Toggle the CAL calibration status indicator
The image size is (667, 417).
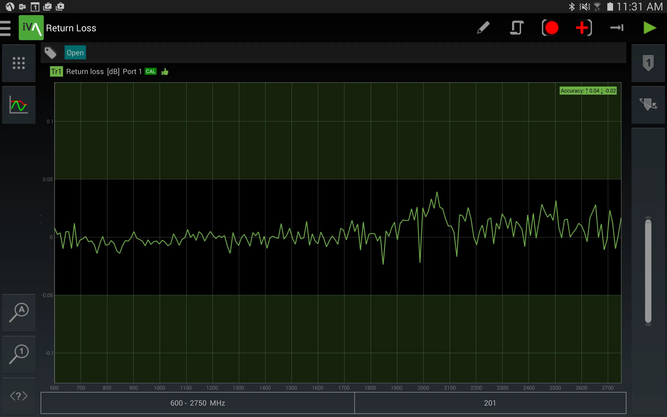(x=151, y=71)
